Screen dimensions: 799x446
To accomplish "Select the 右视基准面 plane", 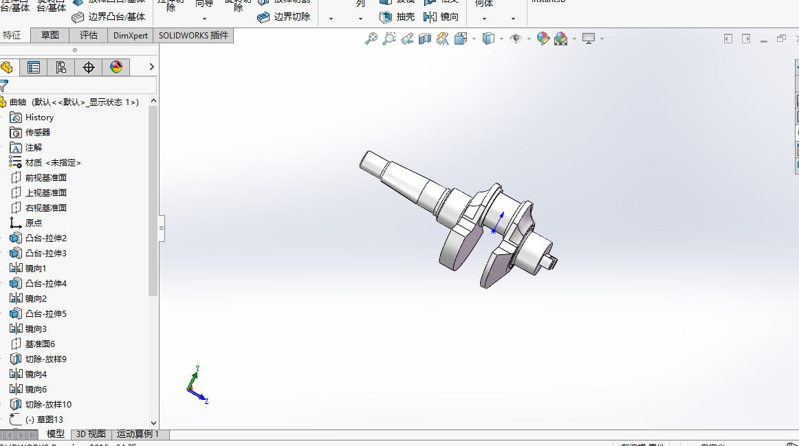I will [x=39, y=208].
